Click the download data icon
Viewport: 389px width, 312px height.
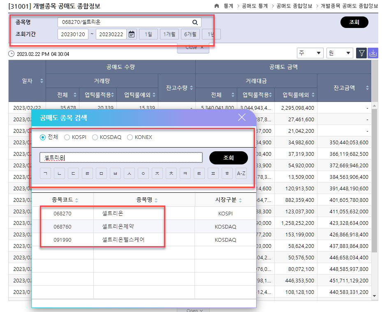[373, 53]
